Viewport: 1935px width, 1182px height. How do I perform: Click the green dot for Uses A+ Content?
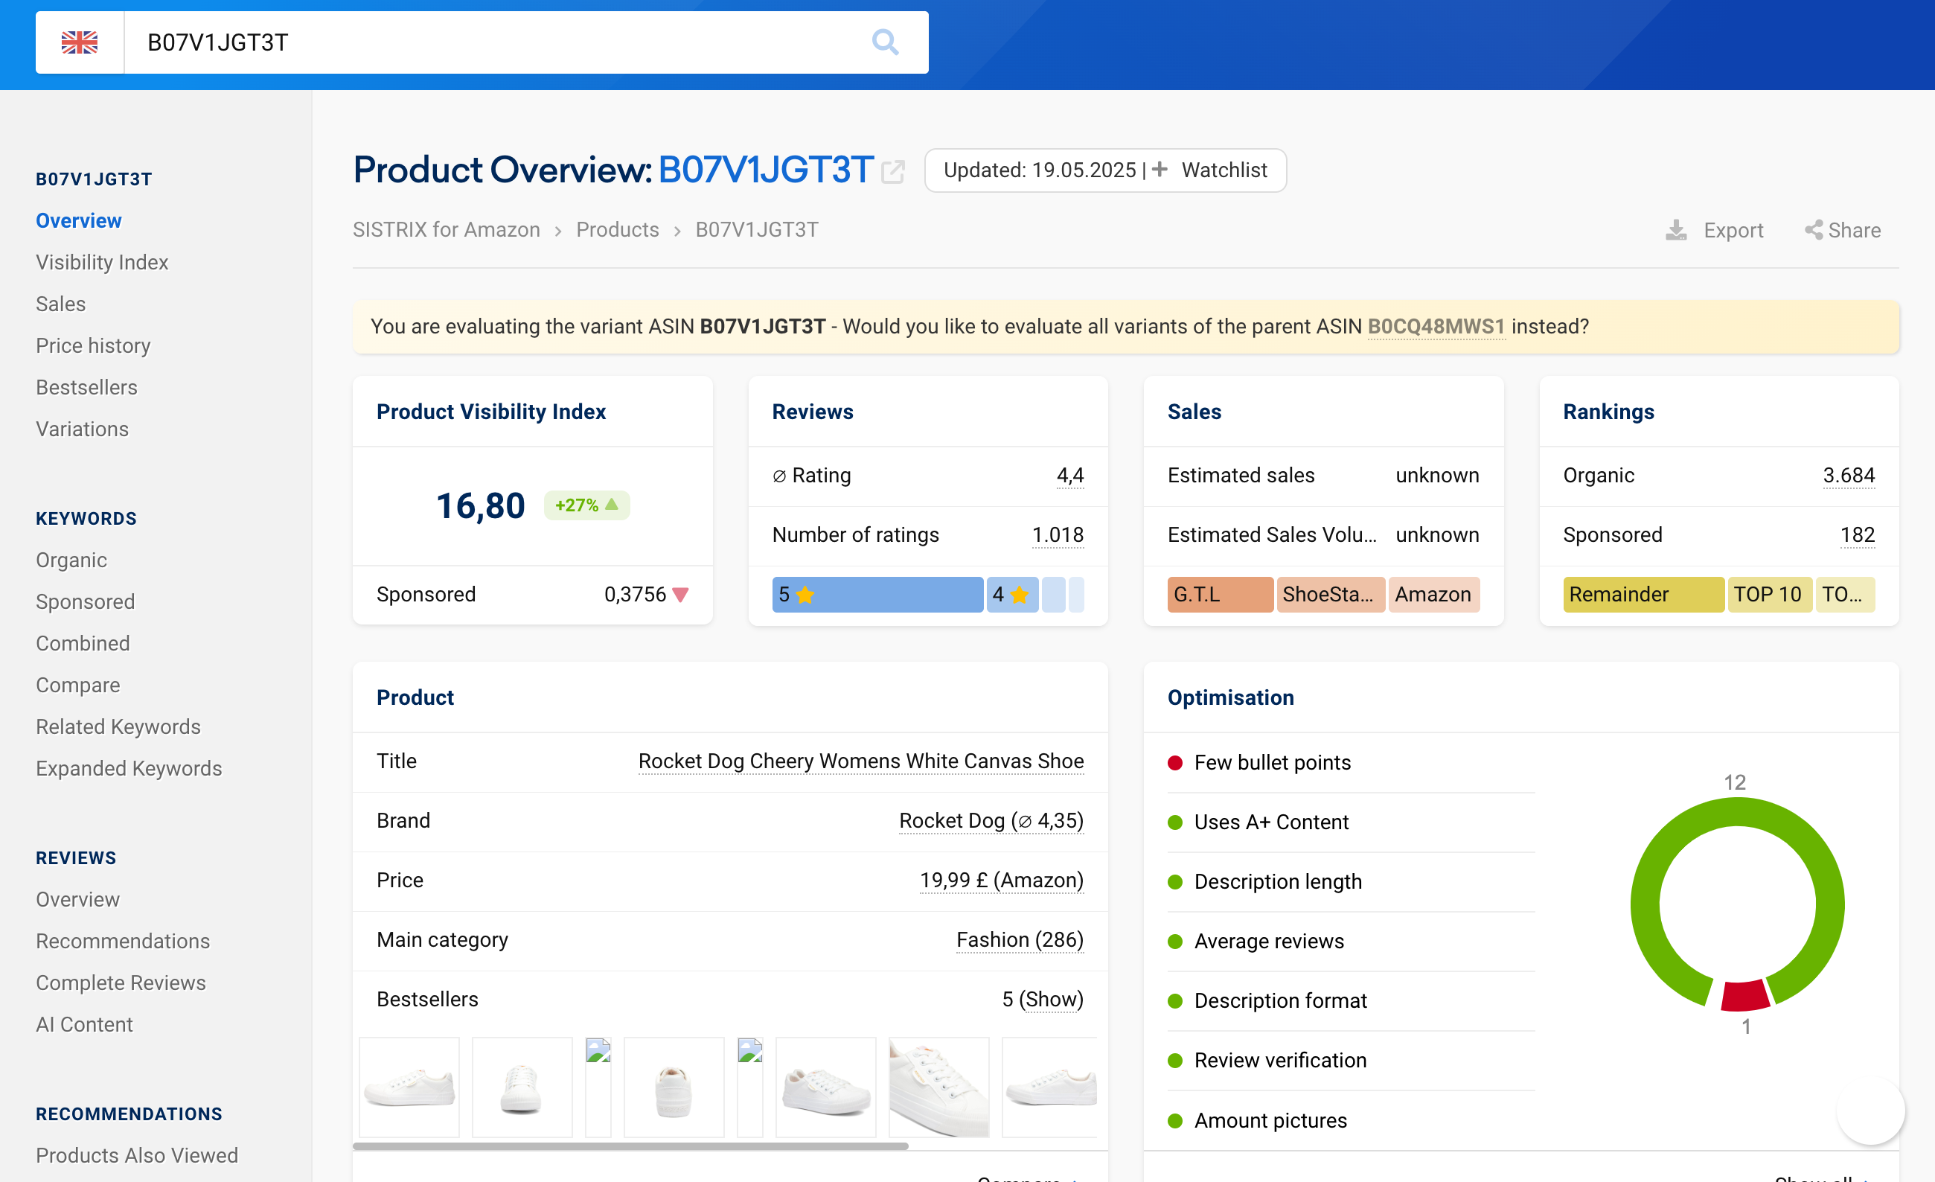click(1175, 822)
